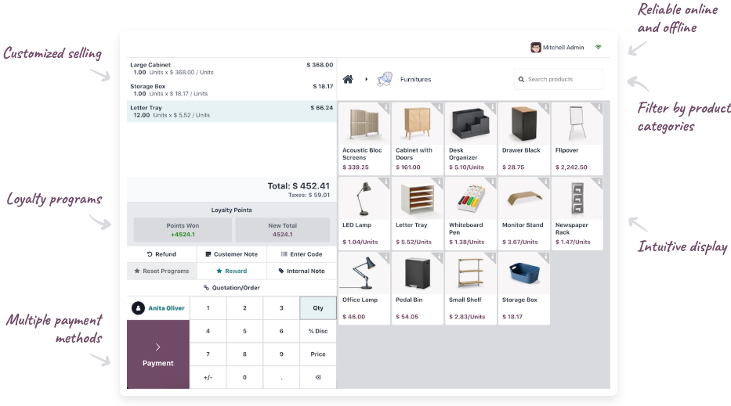Open the Quotation/Order option
This screenshot has height=406, width=731.
(x=232, y=288)
